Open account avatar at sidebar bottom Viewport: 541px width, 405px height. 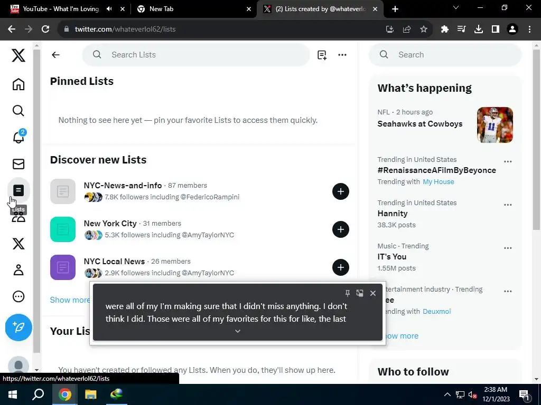(18, 366)
